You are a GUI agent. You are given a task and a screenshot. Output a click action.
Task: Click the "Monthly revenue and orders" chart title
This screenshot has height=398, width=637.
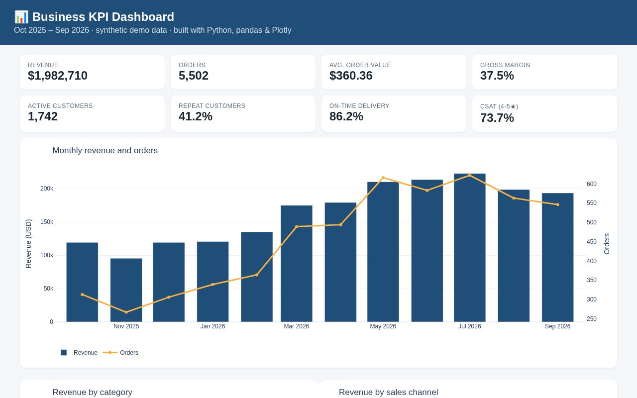[x=105, y=151]
